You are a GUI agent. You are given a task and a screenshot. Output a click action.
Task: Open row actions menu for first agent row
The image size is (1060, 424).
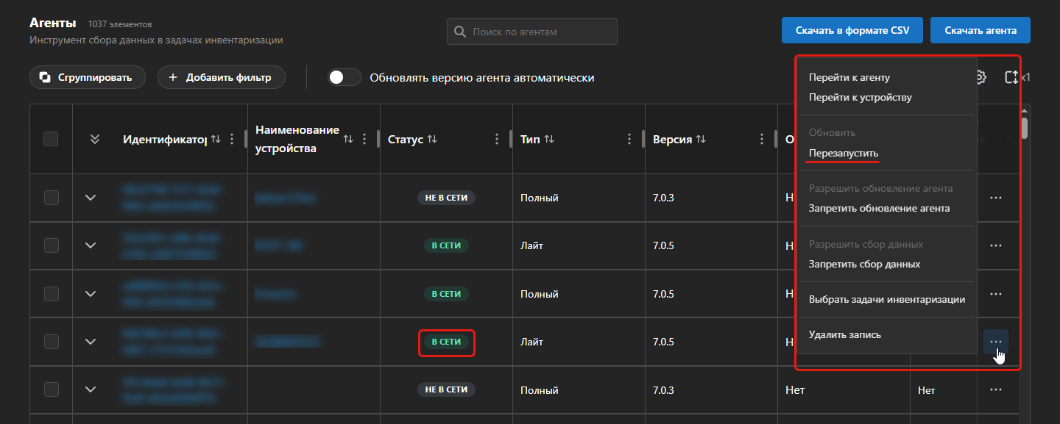996,198
